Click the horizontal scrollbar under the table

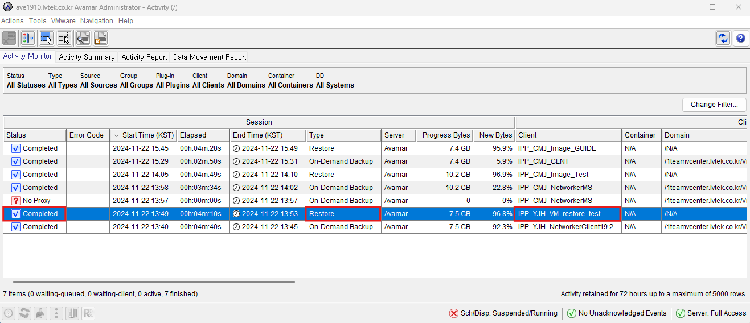[x=154, y=281]
